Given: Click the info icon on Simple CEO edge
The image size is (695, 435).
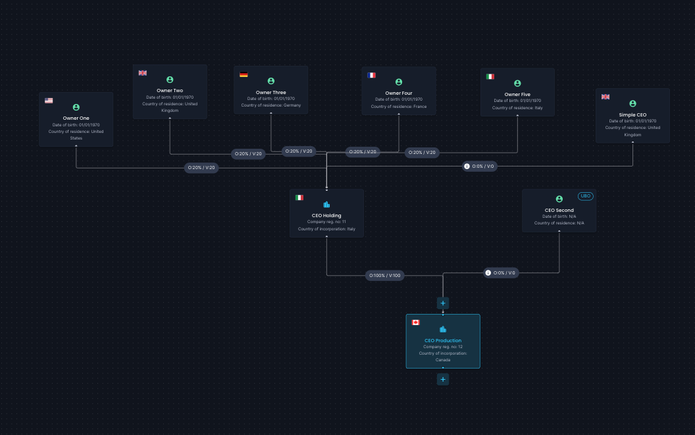Looking at the screenshot, I should (x=467, y=166).
